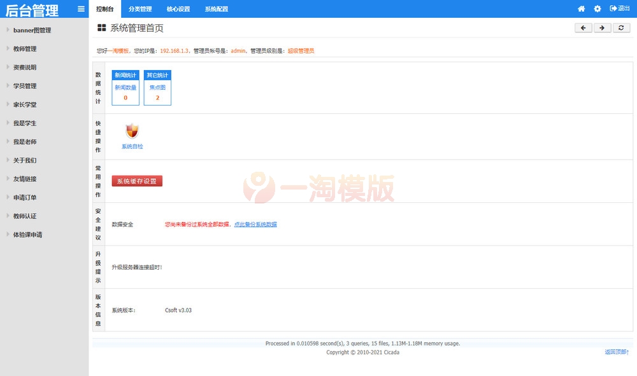Click the back arrow navigation icon
This screenshot has height=376, width=637.
pyautogui.click(x=583, y=28)
